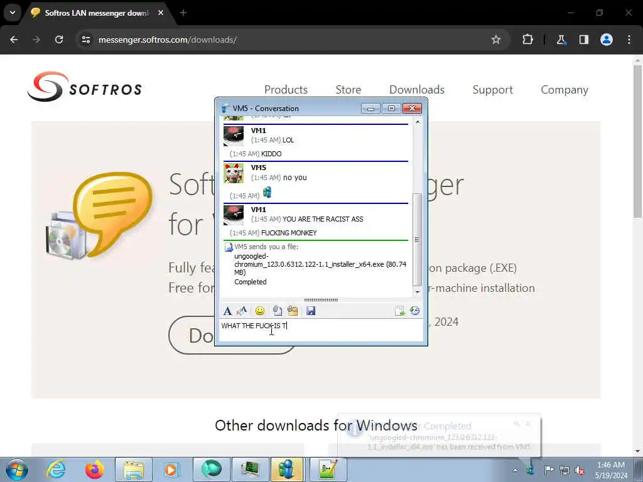Open the Store menu on Softros site
The width and height of the screenshot is (643, 482).
348,90
